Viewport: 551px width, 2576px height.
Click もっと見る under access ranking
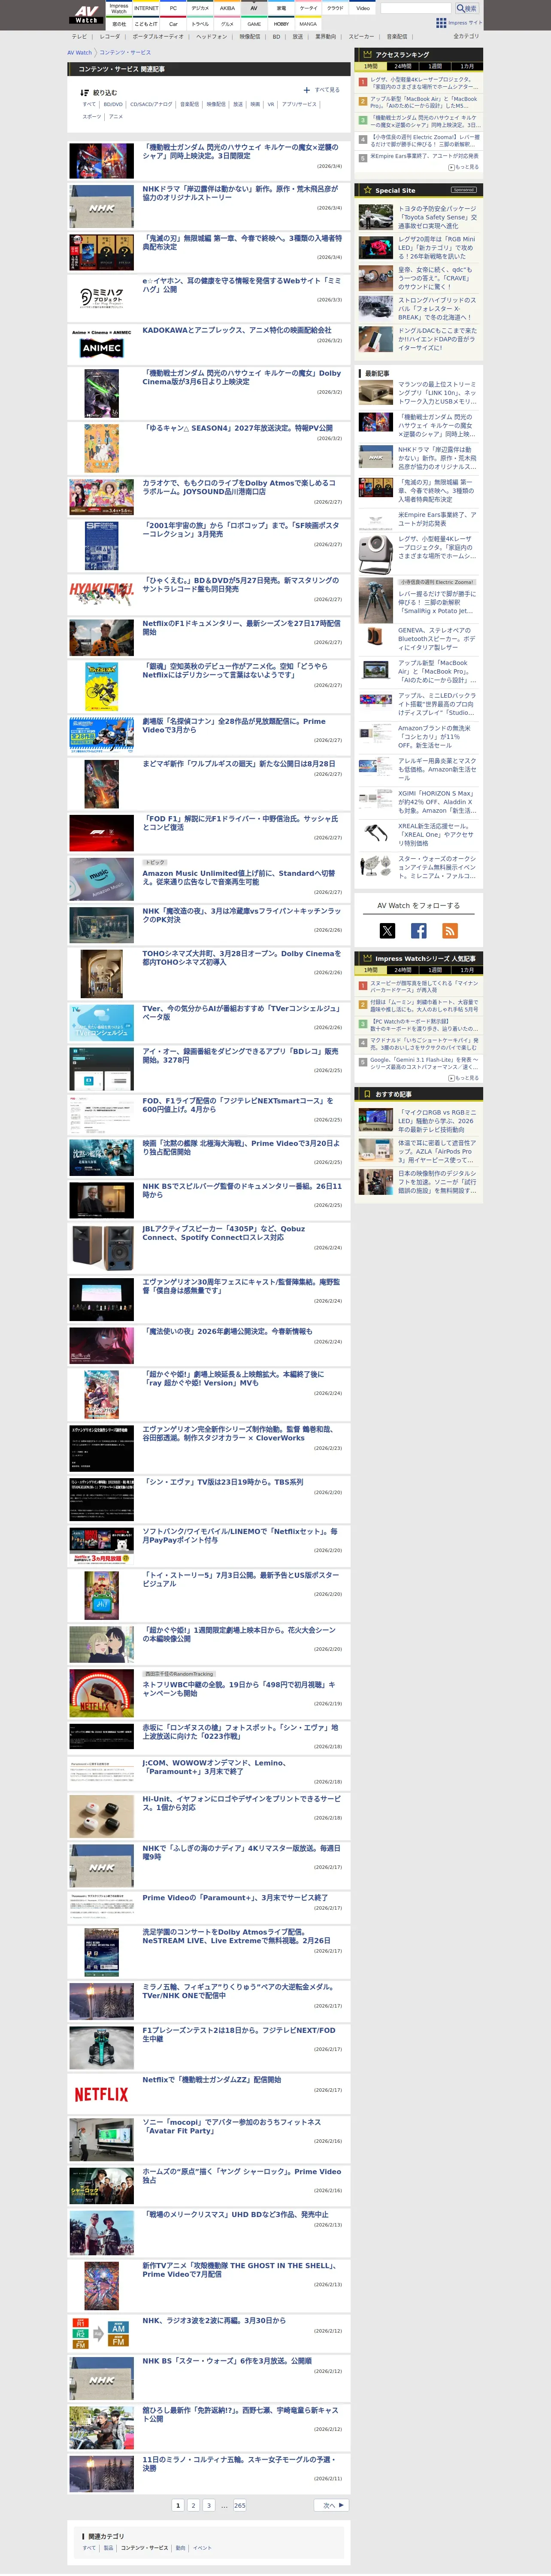(x=463, y=167)
